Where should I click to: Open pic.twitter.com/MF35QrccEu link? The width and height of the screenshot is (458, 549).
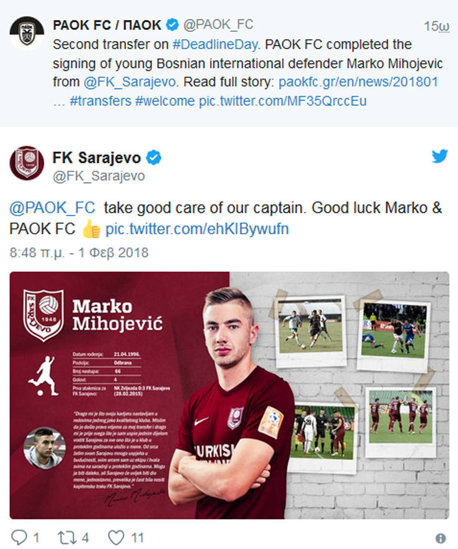coord(282,101)
